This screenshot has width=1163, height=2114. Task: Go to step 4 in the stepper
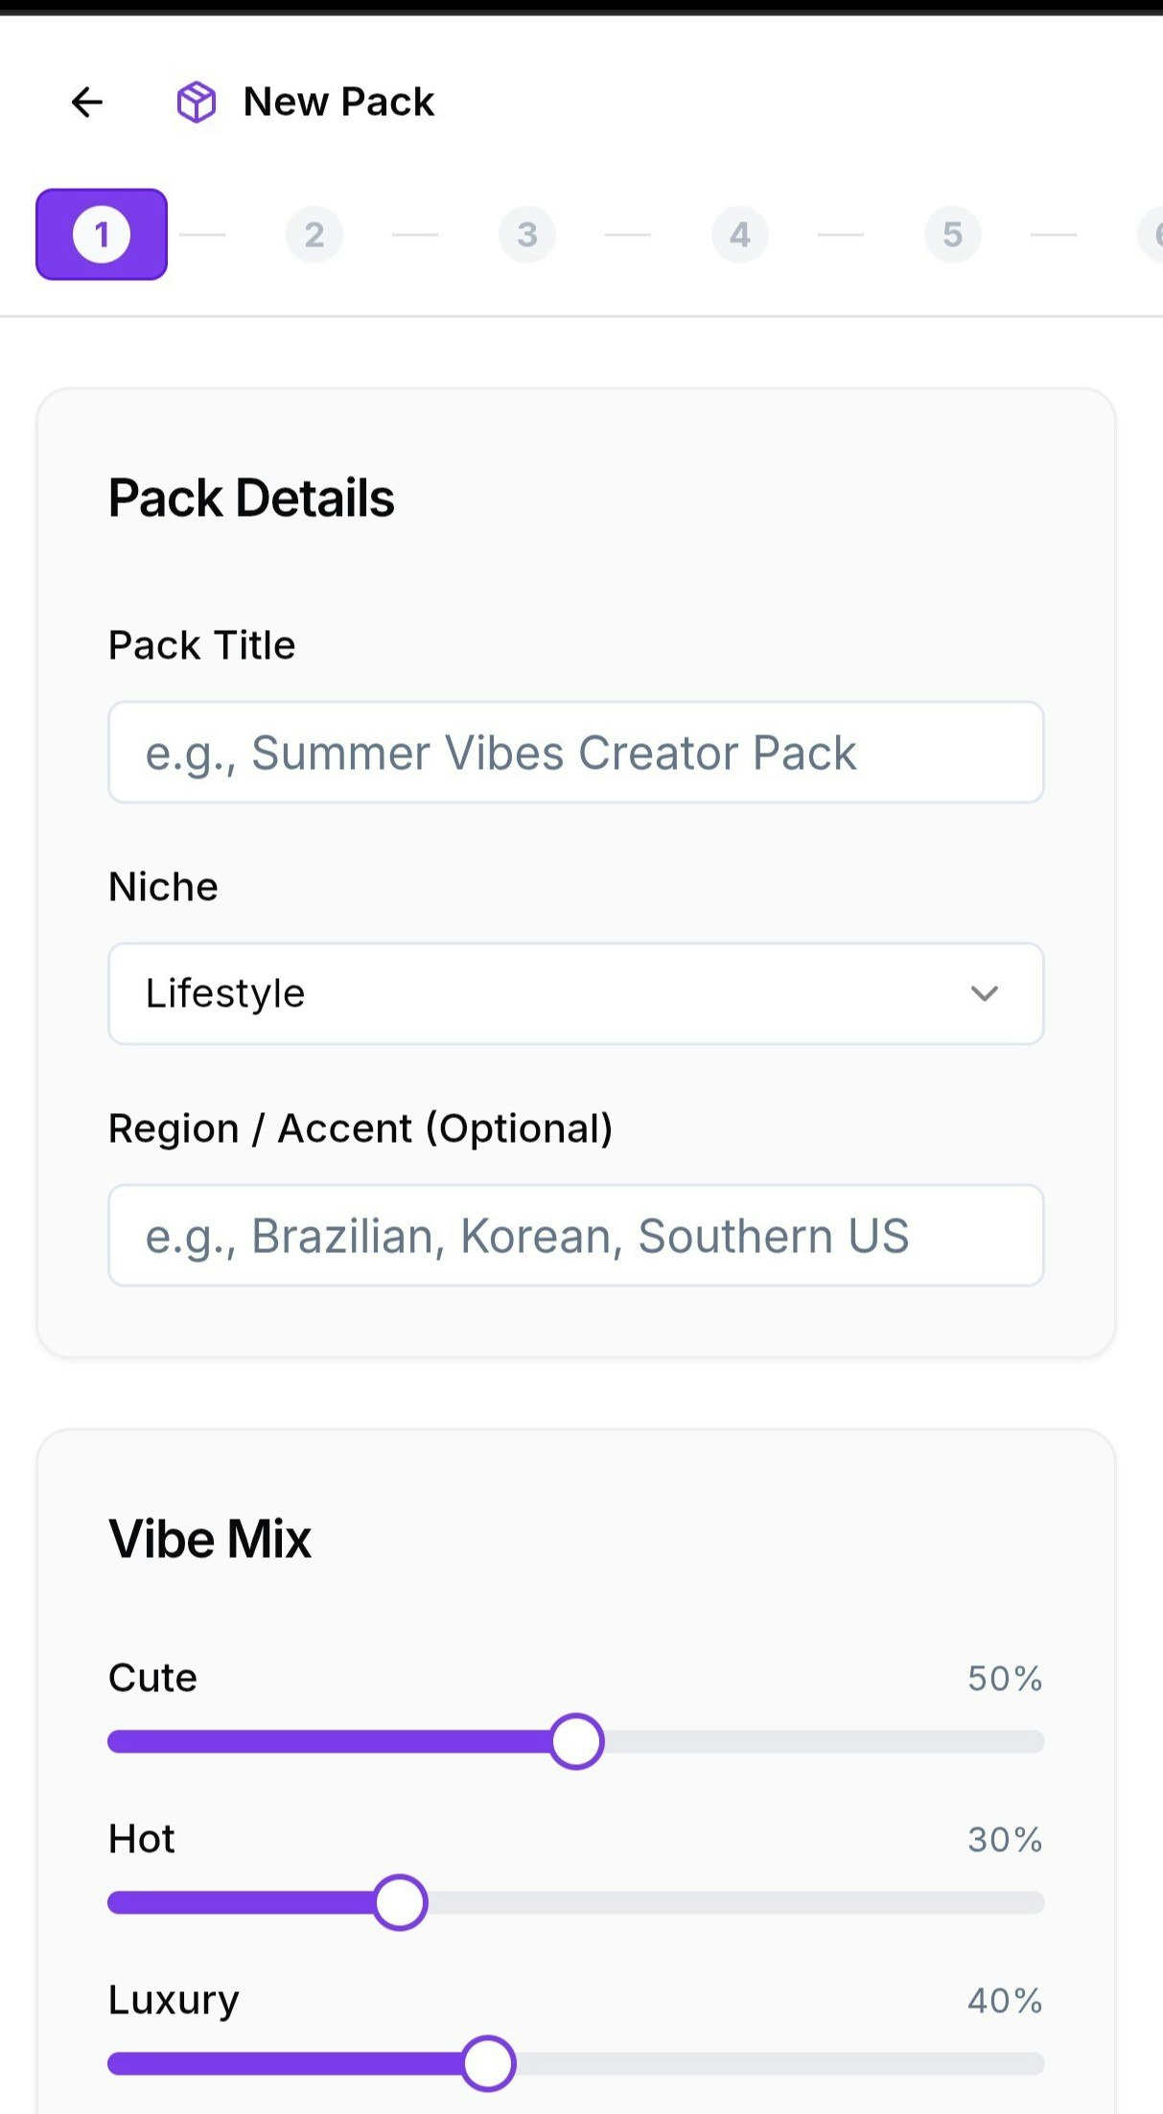(739, 234)
